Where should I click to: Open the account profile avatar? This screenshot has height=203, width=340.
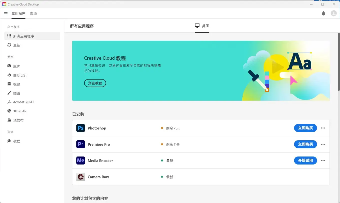334,13
